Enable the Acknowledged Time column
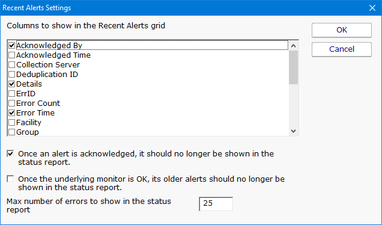 pyautogui.click(x=11, y=55)
